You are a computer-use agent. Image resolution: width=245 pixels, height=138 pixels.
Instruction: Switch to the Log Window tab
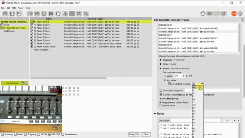[x=12, y=83]
